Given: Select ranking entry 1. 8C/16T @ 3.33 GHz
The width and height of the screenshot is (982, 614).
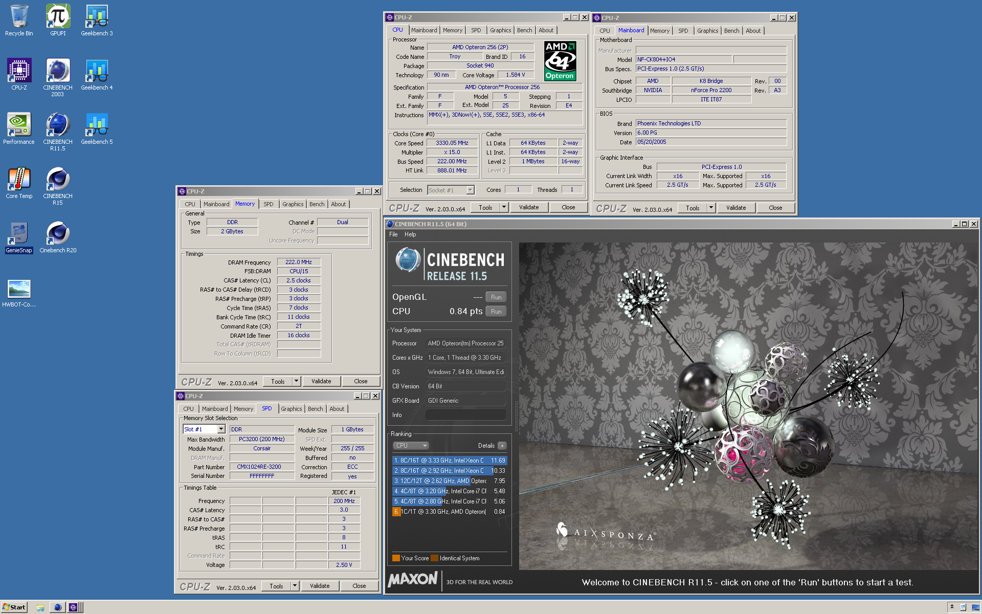Looking at the screenshot, I should click(x=450, y=461).
